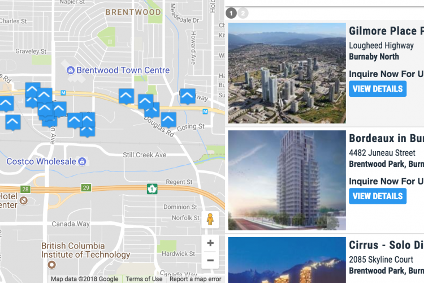Zoom in the map with plus button
Viewport: 424px width, 283px height.
[x=210, y=243]
